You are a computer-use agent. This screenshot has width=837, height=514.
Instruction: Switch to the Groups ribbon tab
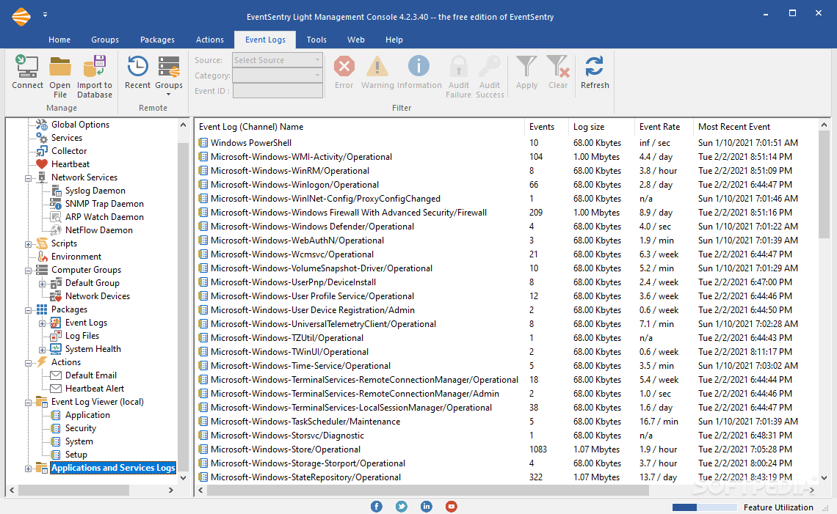[105, 40]
